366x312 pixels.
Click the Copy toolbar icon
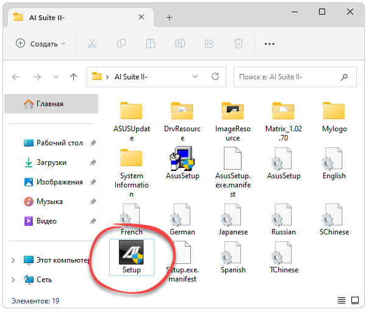coord(121,43)
